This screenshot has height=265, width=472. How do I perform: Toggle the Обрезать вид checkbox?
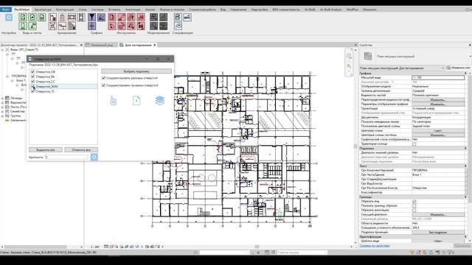point(414,201)
